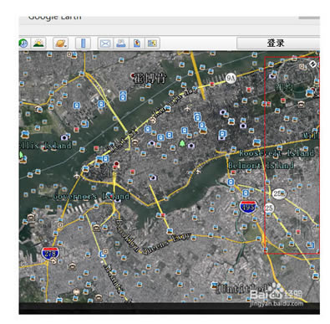Click the Interstate 278 shield marker
The width and height of the screenshot is (330, 324).
pos(50,254)
